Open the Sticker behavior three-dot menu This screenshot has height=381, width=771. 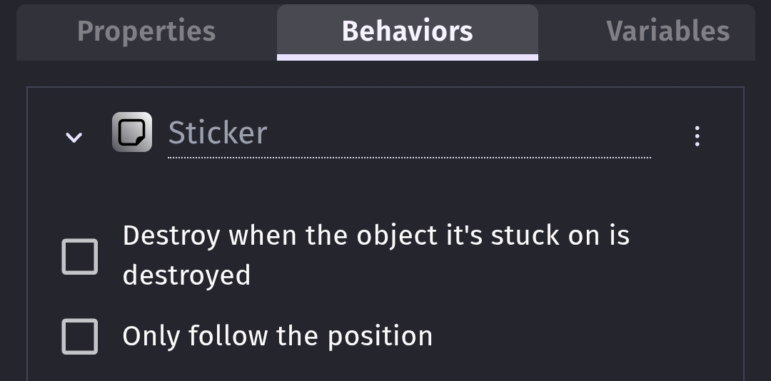[697, 136]
